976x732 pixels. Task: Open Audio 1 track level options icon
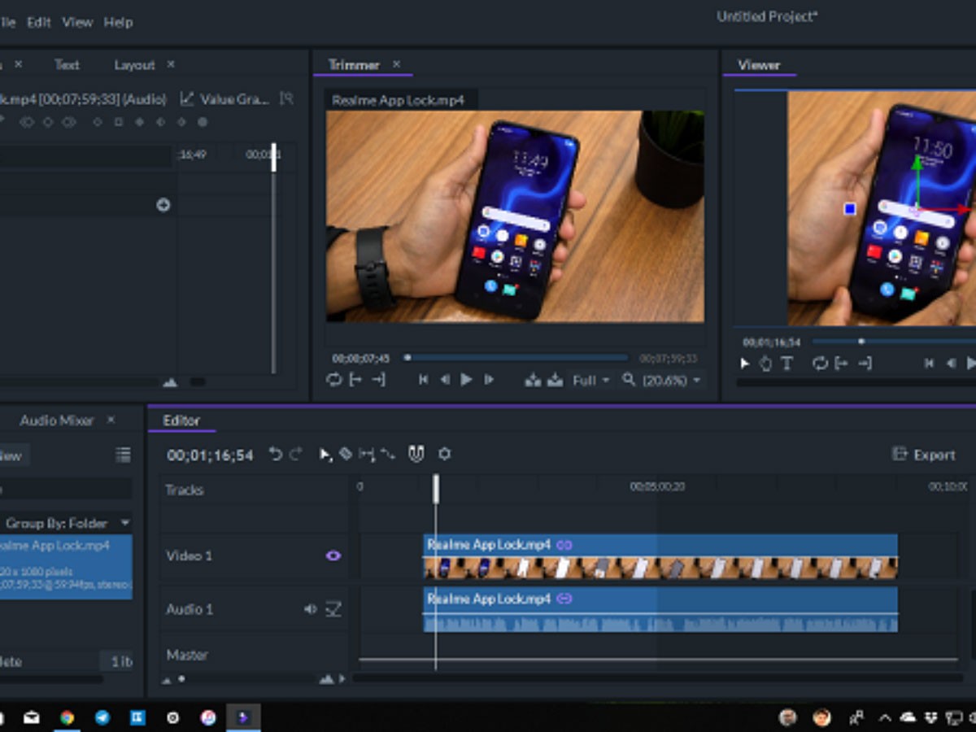[x=333, y=608]
